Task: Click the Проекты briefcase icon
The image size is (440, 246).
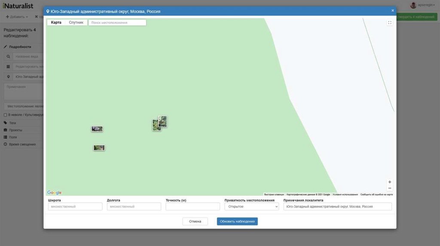Action: (5, 130)
